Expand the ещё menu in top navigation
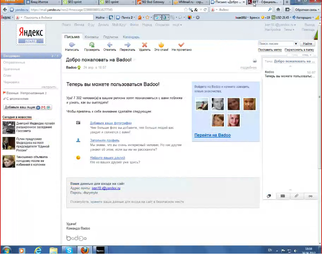The image size is (322, 254). coord(177,25)
